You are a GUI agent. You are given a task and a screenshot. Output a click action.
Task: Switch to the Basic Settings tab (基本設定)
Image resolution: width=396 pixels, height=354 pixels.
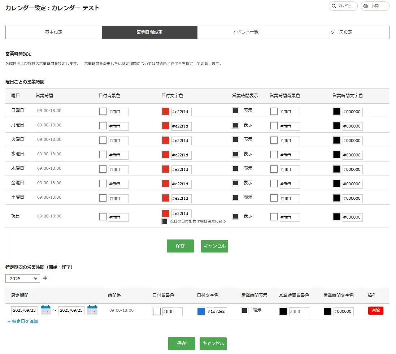tap(54, 32)
